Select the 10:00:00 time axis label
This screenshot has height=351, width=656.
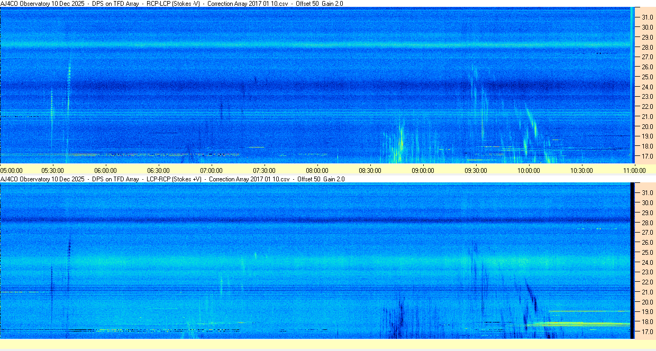click(x=529, y=170)
